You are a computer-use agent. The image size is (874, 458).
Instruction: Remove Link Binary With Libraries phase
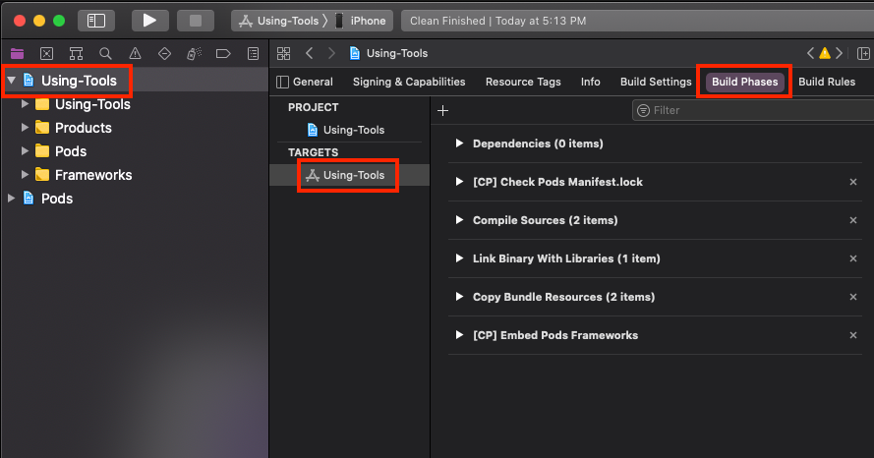coord(852,258)
